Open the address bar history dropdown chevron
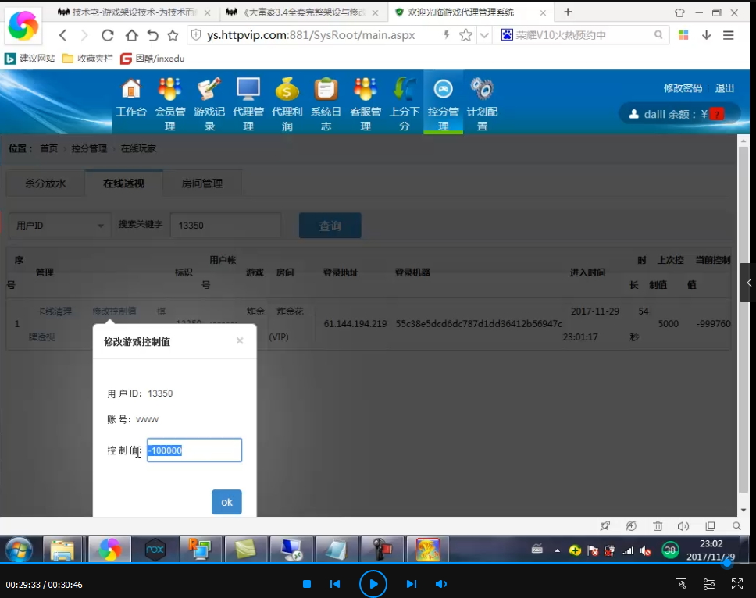Viewport: 756px width, 598px height. (484, 35)
